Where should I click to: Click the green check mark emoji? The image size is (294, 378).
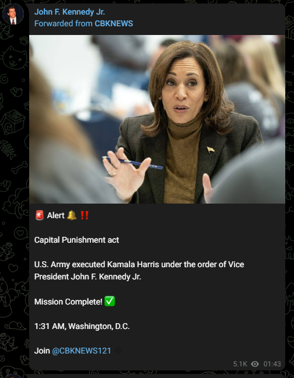(x=110, y=302)
